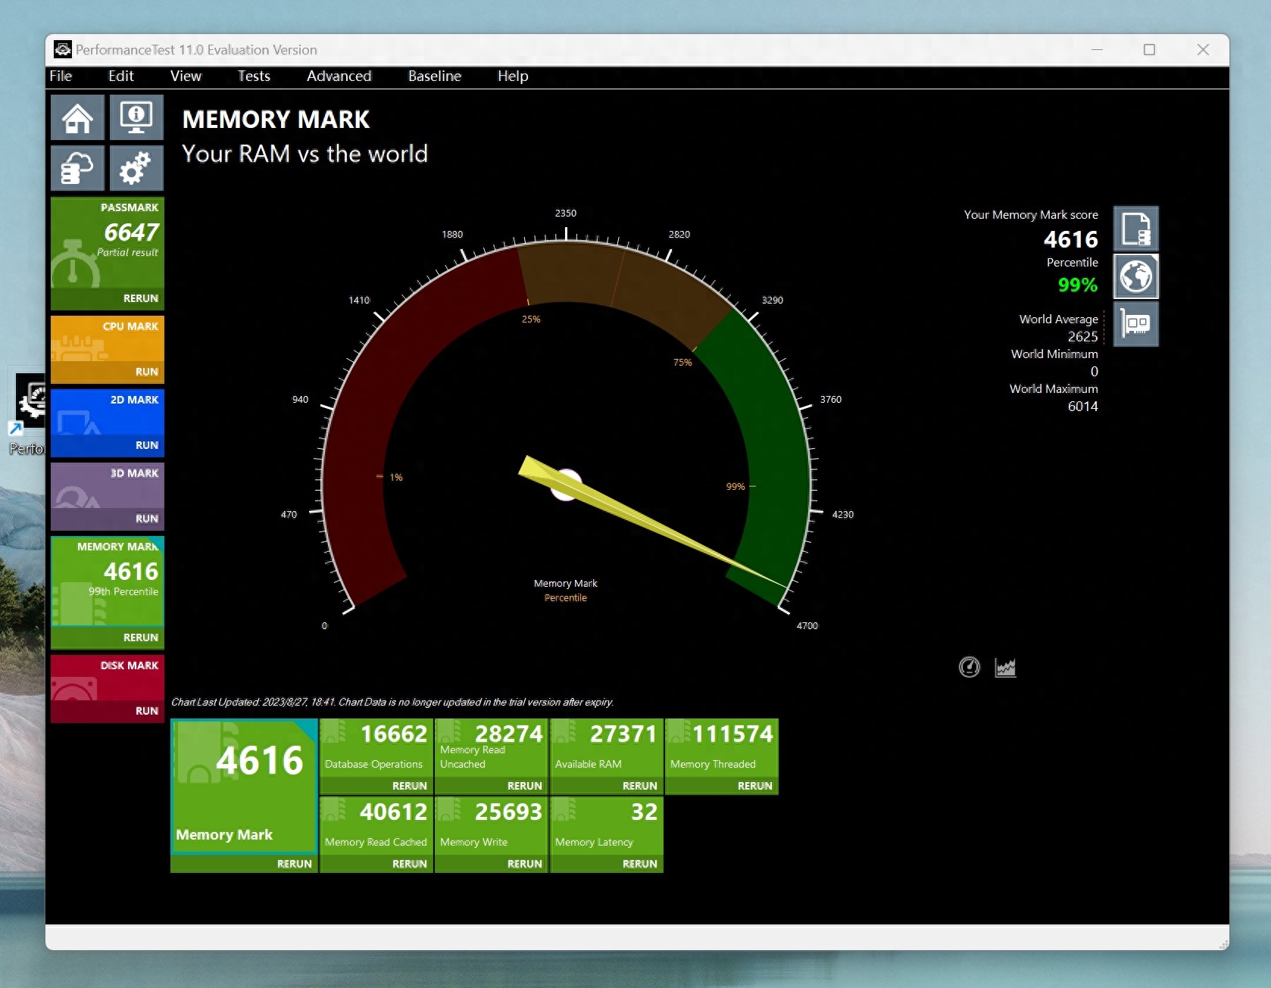Select the desktop PerformanceTest shortcut icon
This screenshot has height=988, width=1271.
point(28,413)
